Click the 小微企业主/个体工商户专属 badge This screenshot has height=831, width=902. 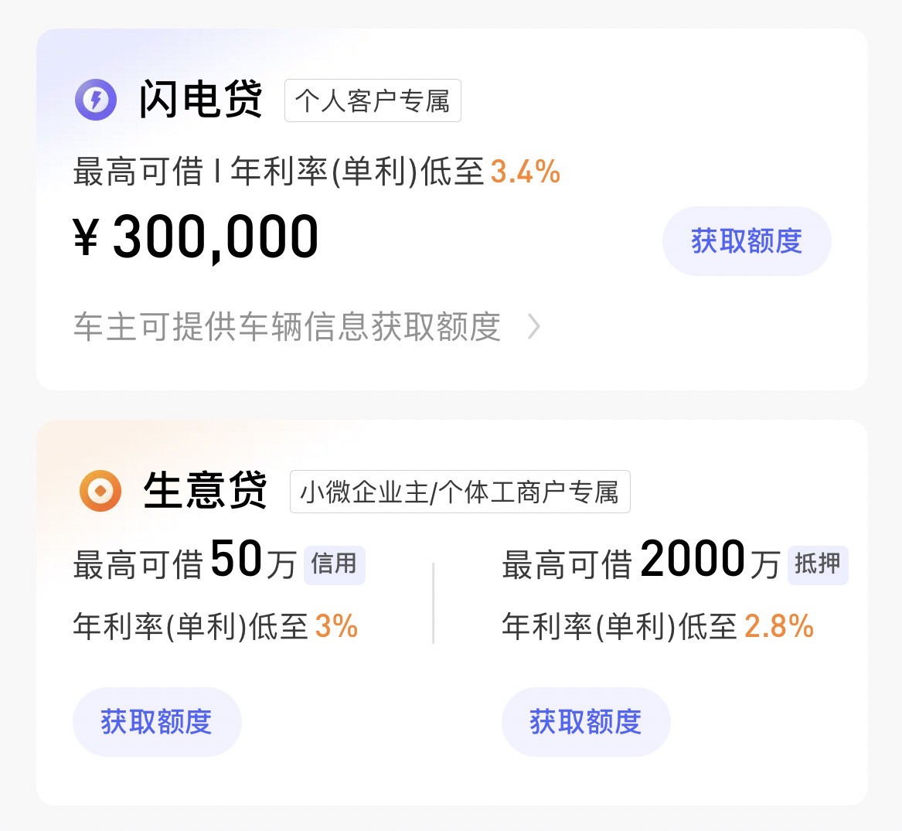[461, 492]
